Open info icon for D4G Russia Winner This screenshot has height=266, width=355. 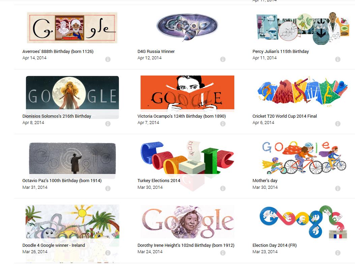[x=223, y=59]
